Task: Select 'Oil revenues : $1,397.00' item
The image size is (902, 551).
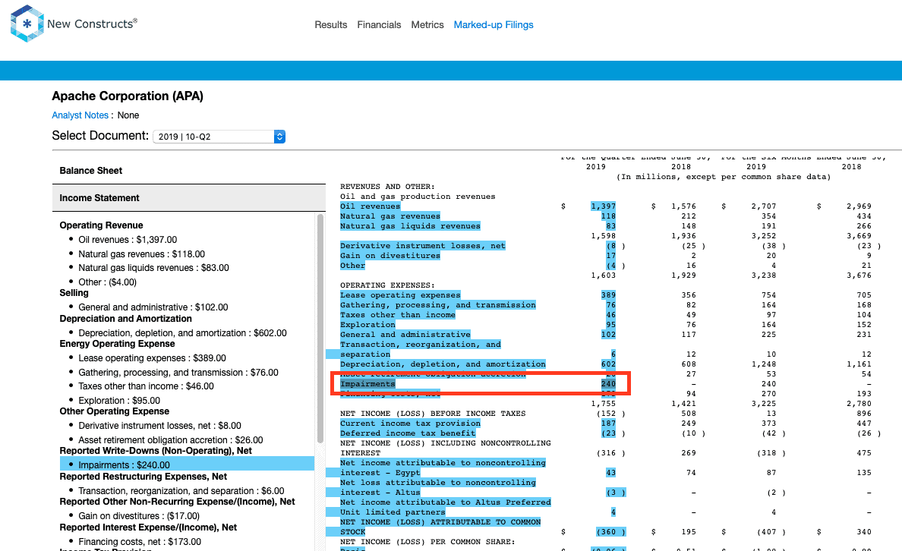Action: [x=128, y=240]
